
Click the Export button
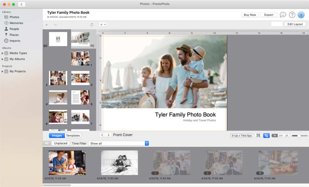[268, 15]
